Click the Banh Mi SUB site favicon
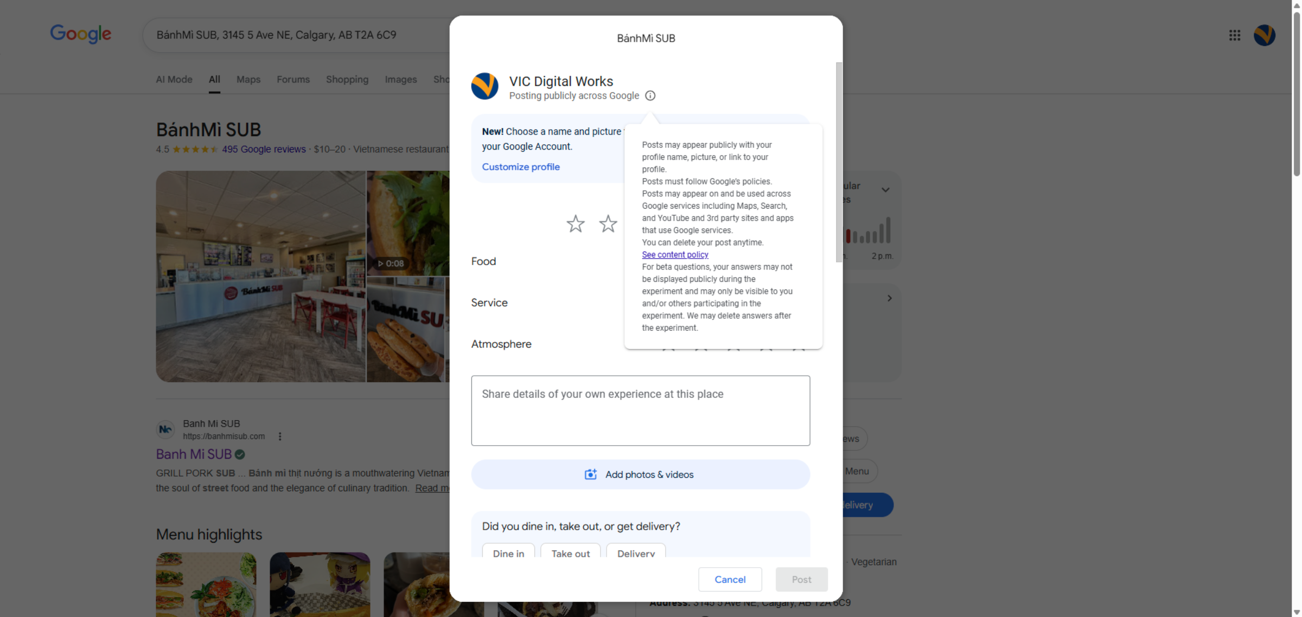1302x617 pixels. click(165, 429)
